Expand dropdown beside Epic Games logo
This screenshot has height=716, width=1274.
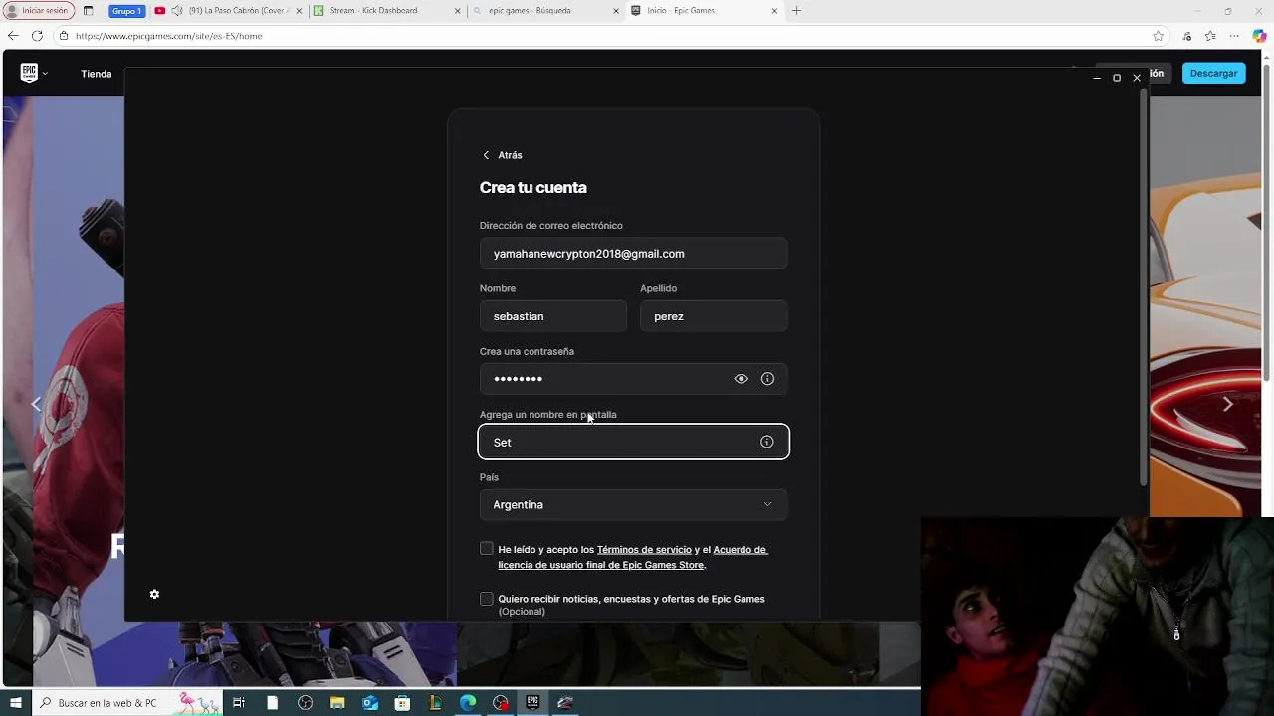point(45,74)
